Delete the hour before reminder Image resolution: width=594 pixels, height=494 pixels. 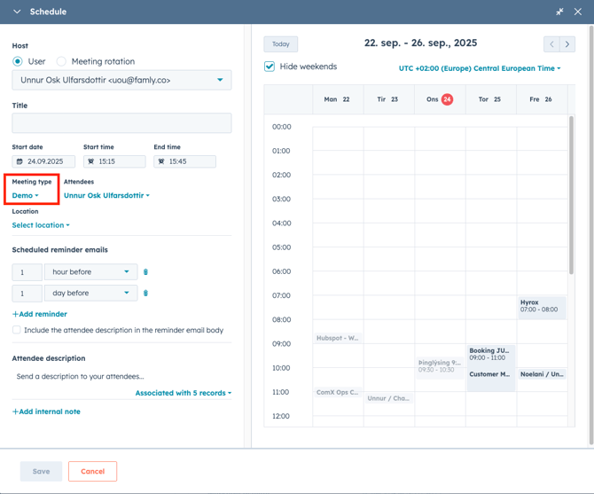point(145,272)
